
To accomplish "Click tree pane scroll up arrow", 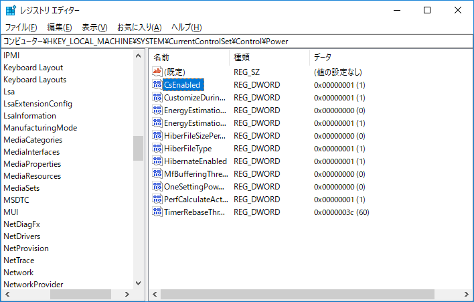I will (138, 56).
